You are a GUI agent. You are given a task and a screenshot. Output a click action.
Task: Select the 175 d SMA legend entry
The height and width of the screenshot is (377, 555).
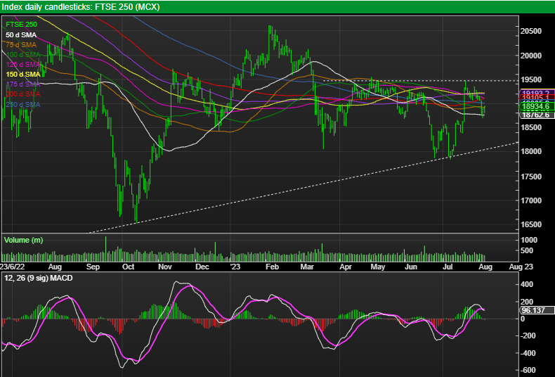point(23,84)
